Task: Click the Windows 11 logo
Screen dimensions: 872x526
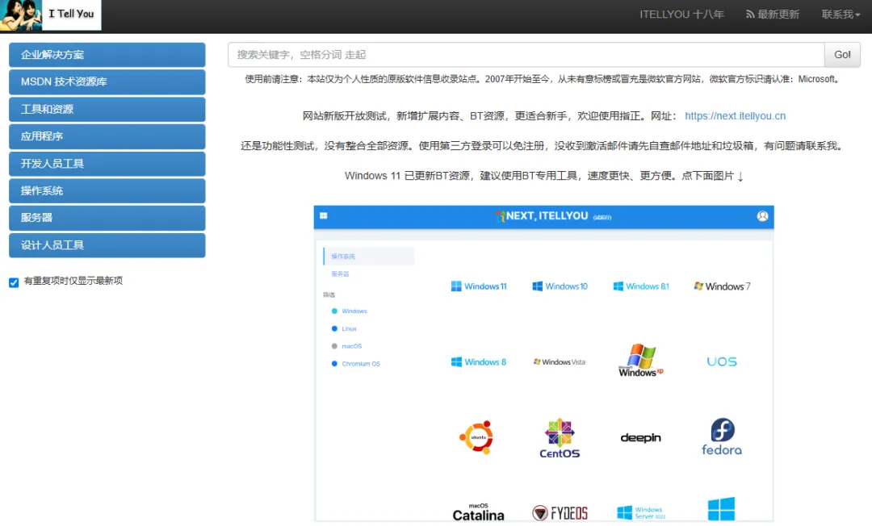Action: 479,286
